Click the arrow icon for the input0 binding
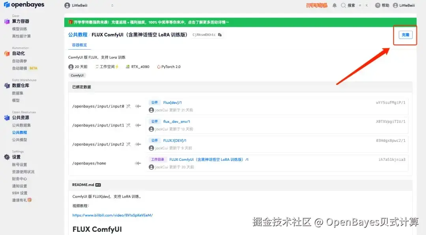This screenshot has height=235, width=426. [x=138, y=106]
